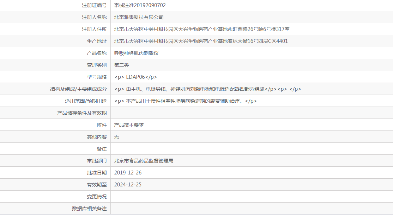Select model value EDAP06
Viewport: 393px width, 217px height.
tap(135, 77)
